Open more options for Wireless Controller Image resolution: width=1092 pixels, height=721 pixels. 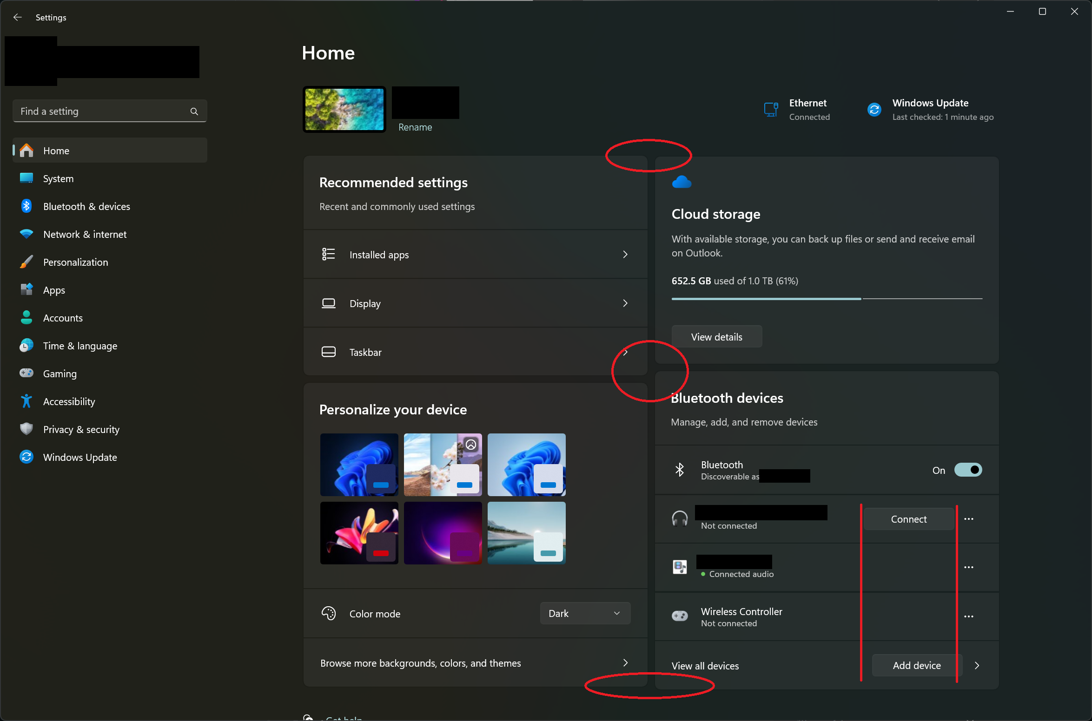click(x=968, y=616)
